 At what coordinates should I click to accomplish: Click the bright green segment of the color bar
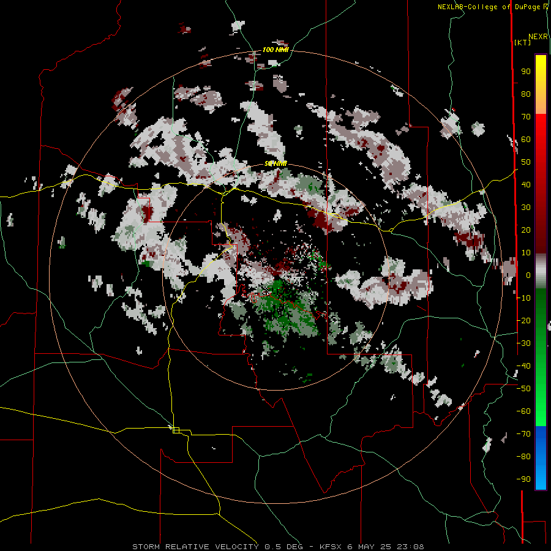tap(541, 404)
